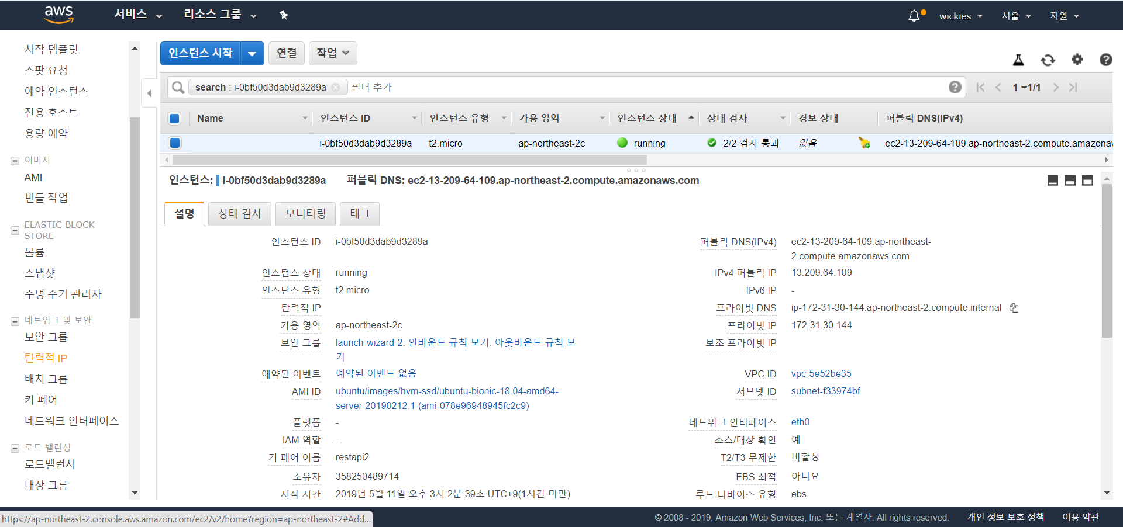Viewport: 1123px width, 527px height.
Task: Collapse the 로드 밸런싱 section
Action: click(x=15, y=448)
